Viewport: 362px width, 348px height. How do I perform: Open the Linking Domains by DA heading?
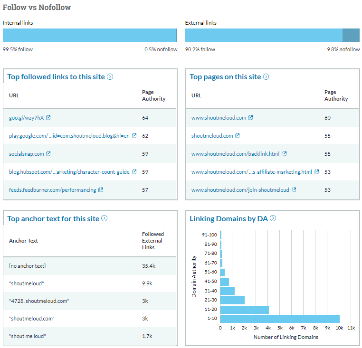[229, 218]
